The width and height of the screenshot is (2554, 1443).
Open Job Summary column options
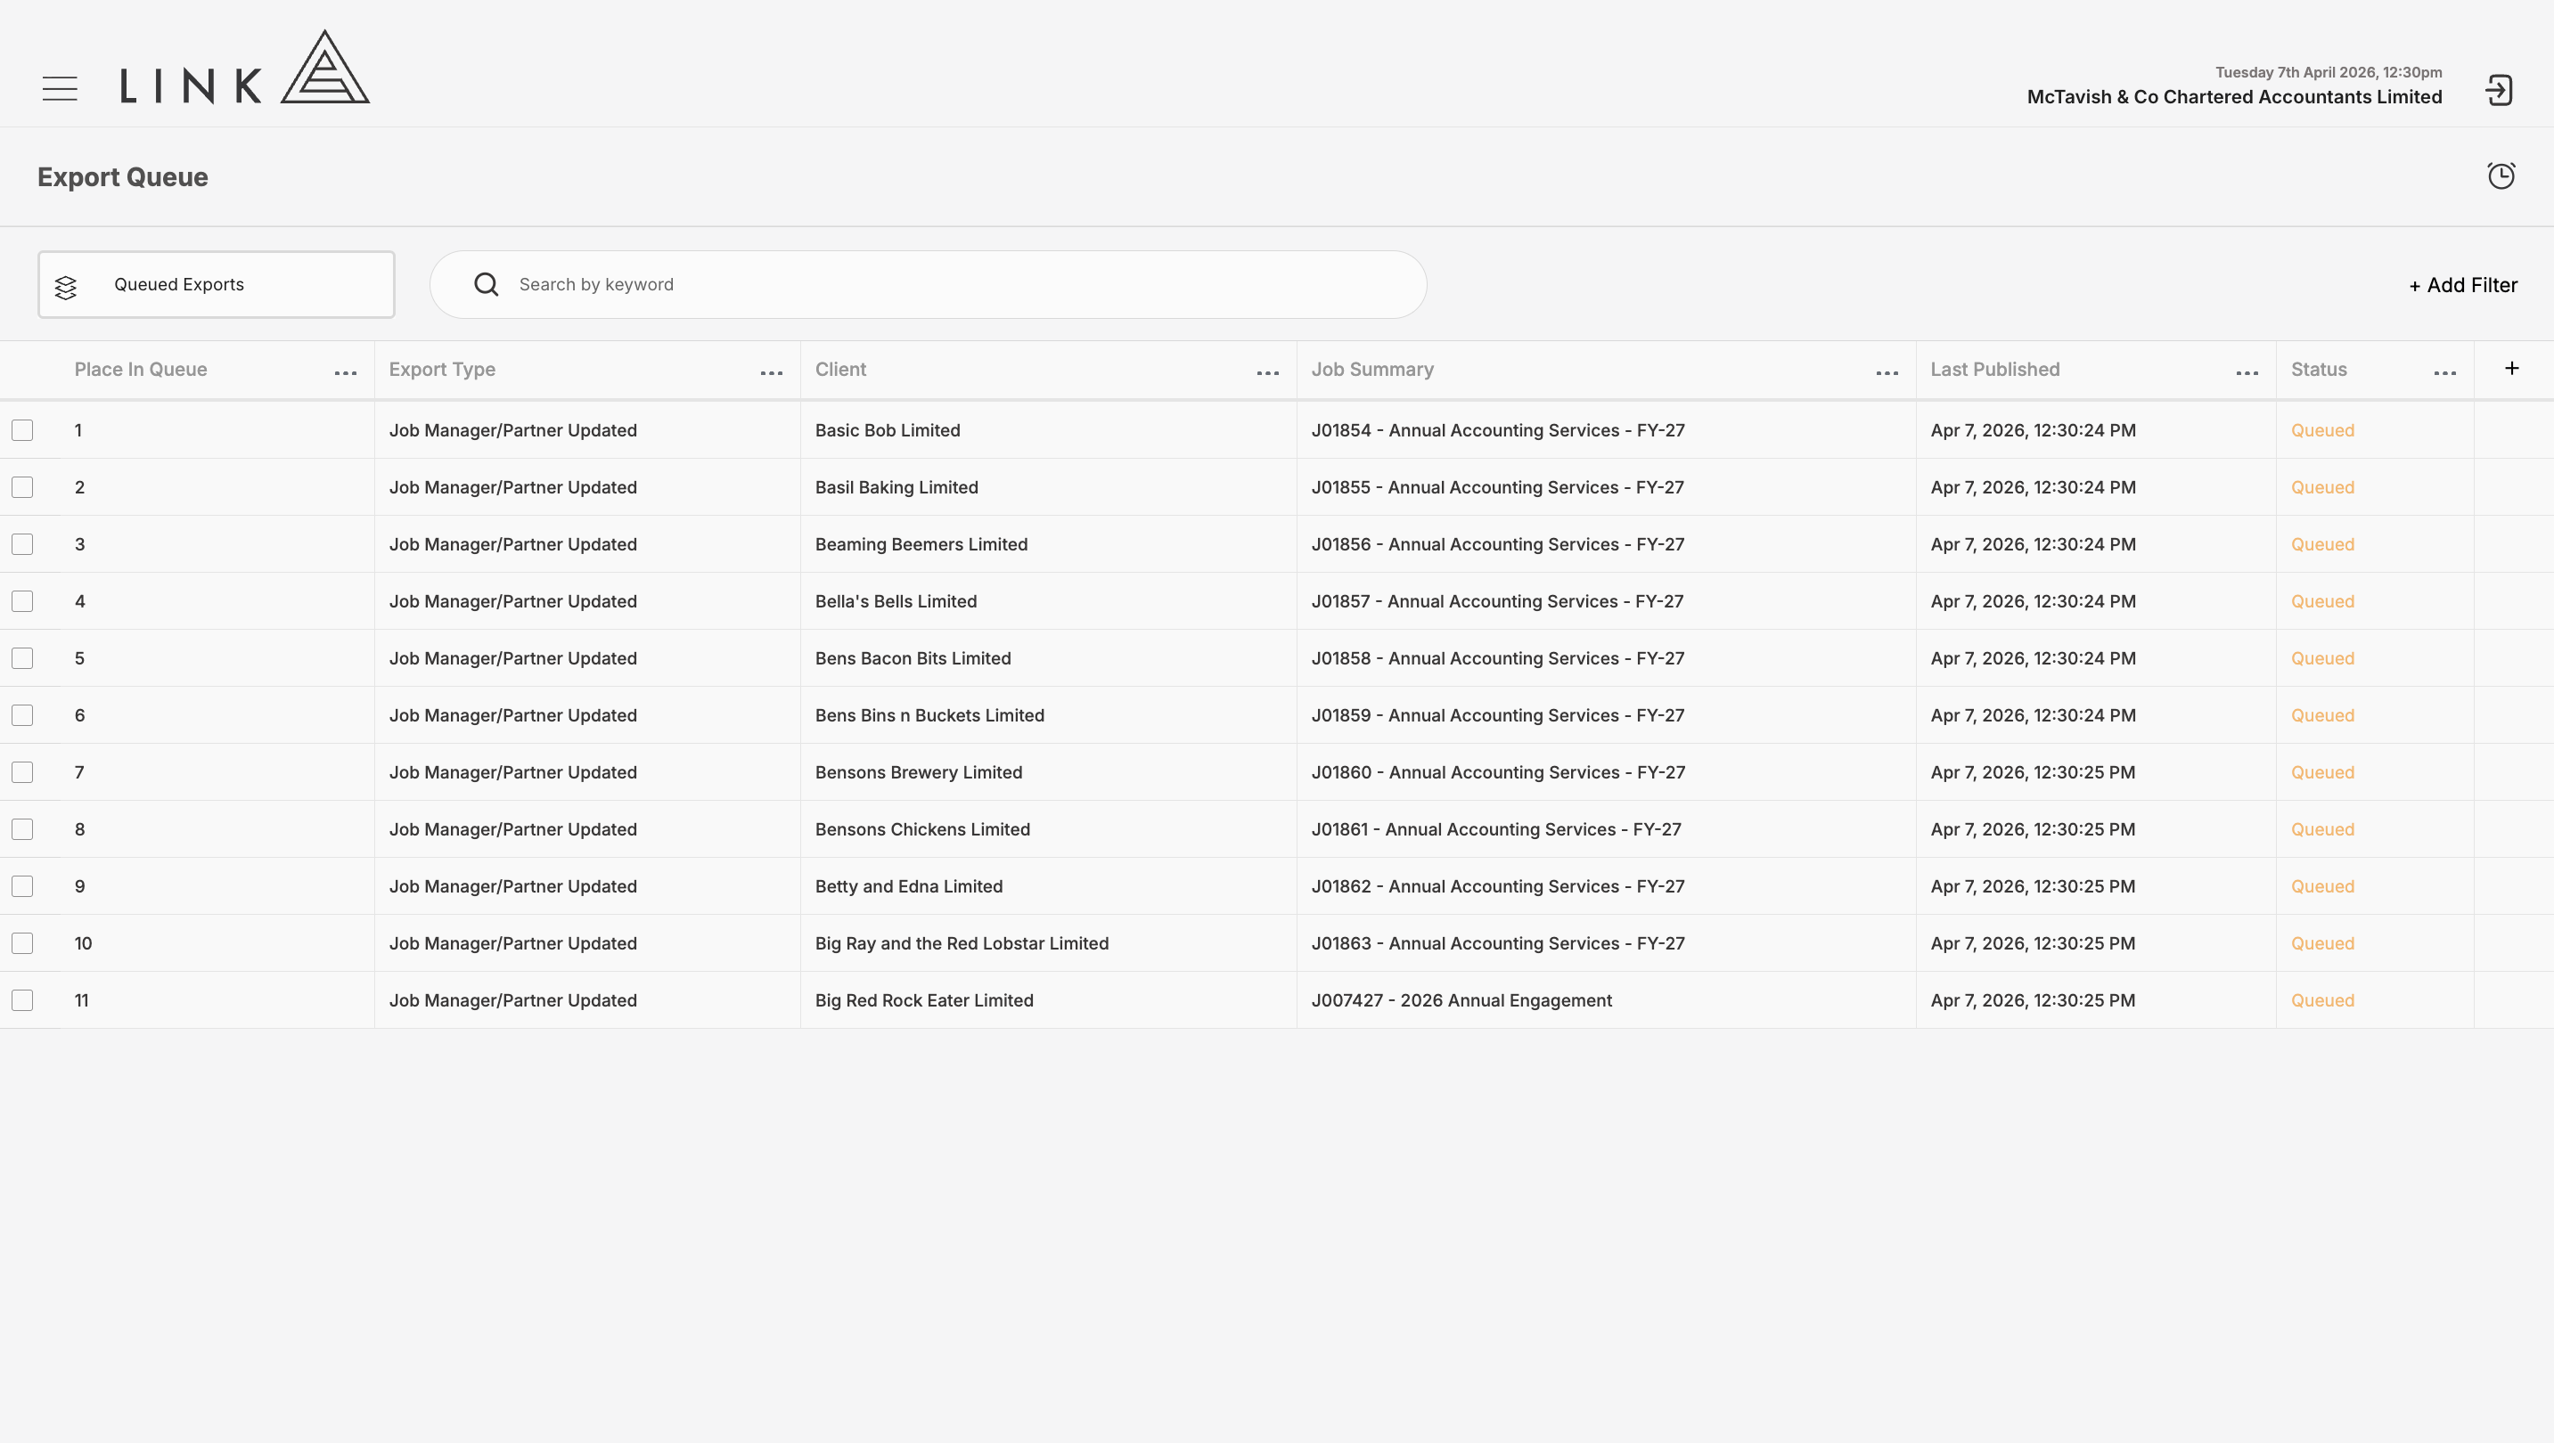[x=1887, y=373]
